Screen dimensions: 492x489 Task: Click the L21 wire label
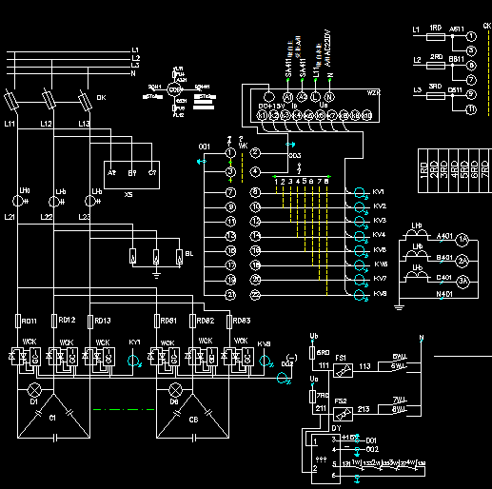click(x=10, y=217)
